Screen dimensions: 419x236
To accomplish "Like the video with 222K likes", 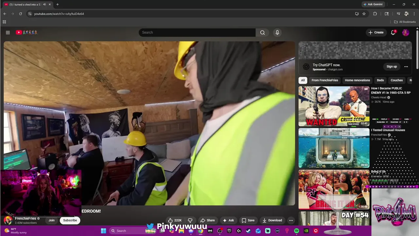I will tap(175, 220).
